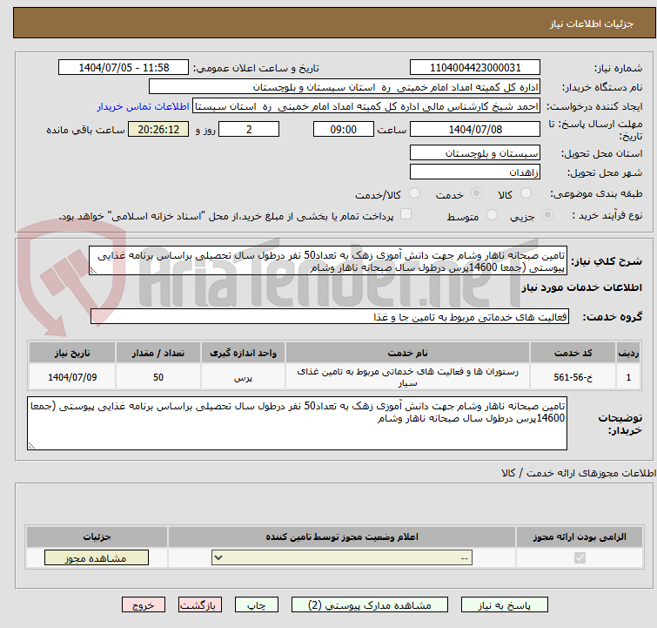Viewport: 657px width, 628px height.
Task: Select the 'متوسط' purchase type radio
Action: [x=492, y=215]
